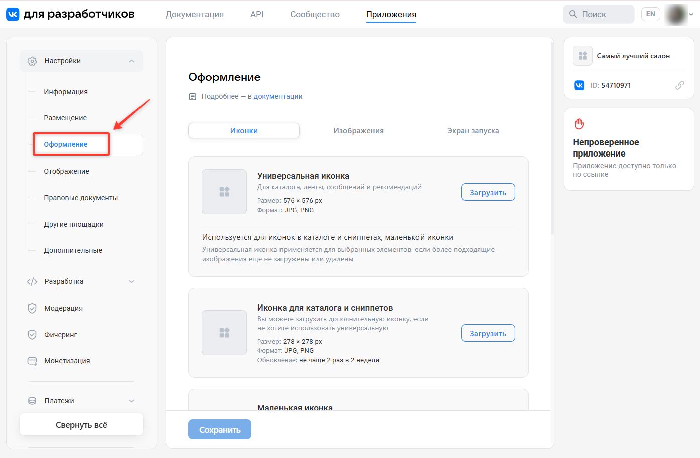Upload the catalog icon with Загрузить
The width and height of the screenshot is (700, 458).
(488, 333)
